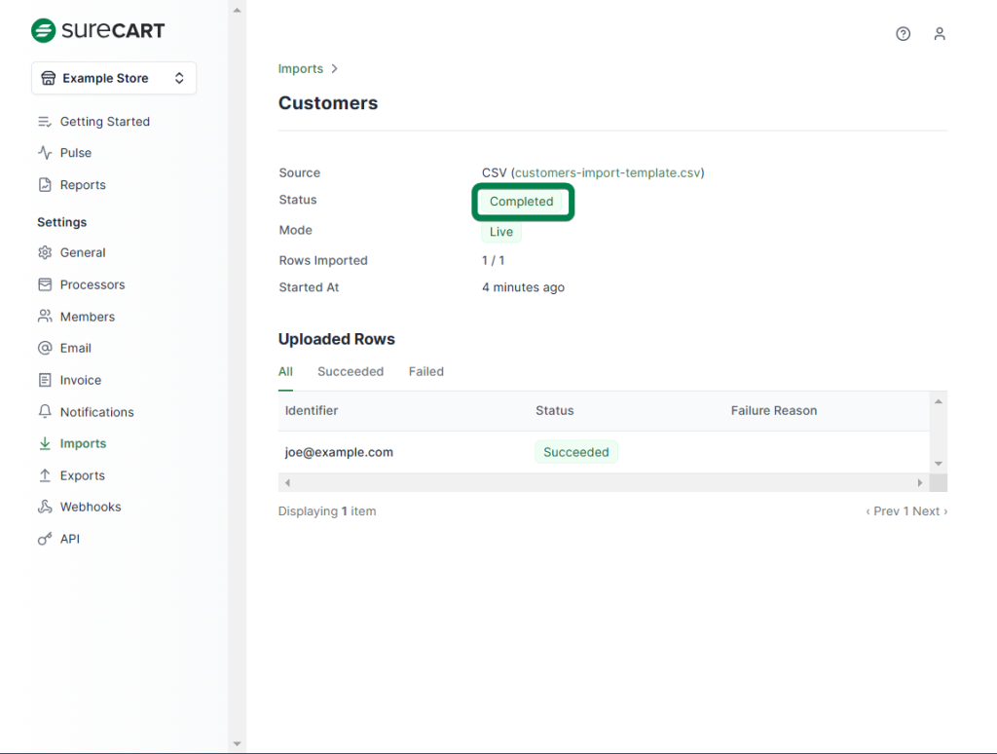Click the Notifications bell icon
Image resolution: width=997 pixels, height=754 pixels.
(45, 412)
